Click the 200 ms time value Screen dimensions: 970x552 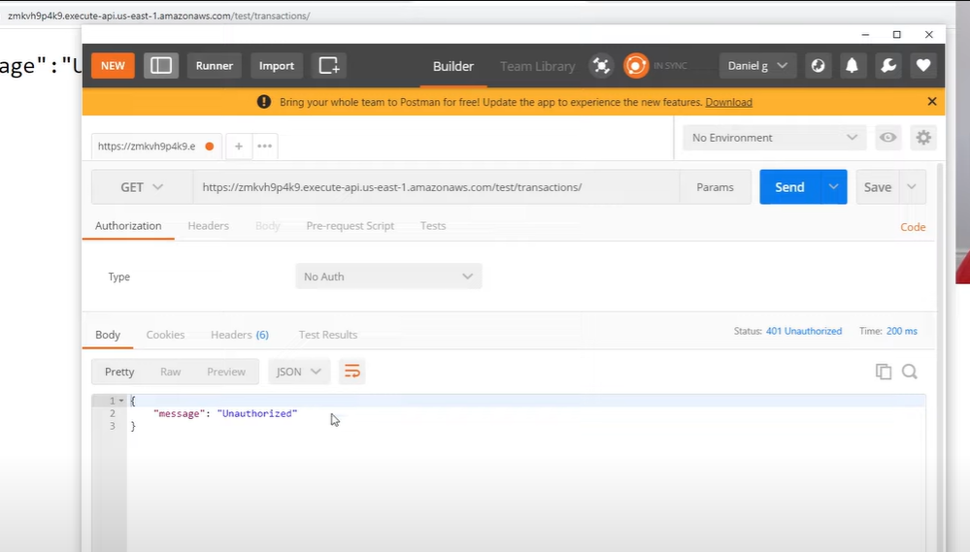pos(901,332)
